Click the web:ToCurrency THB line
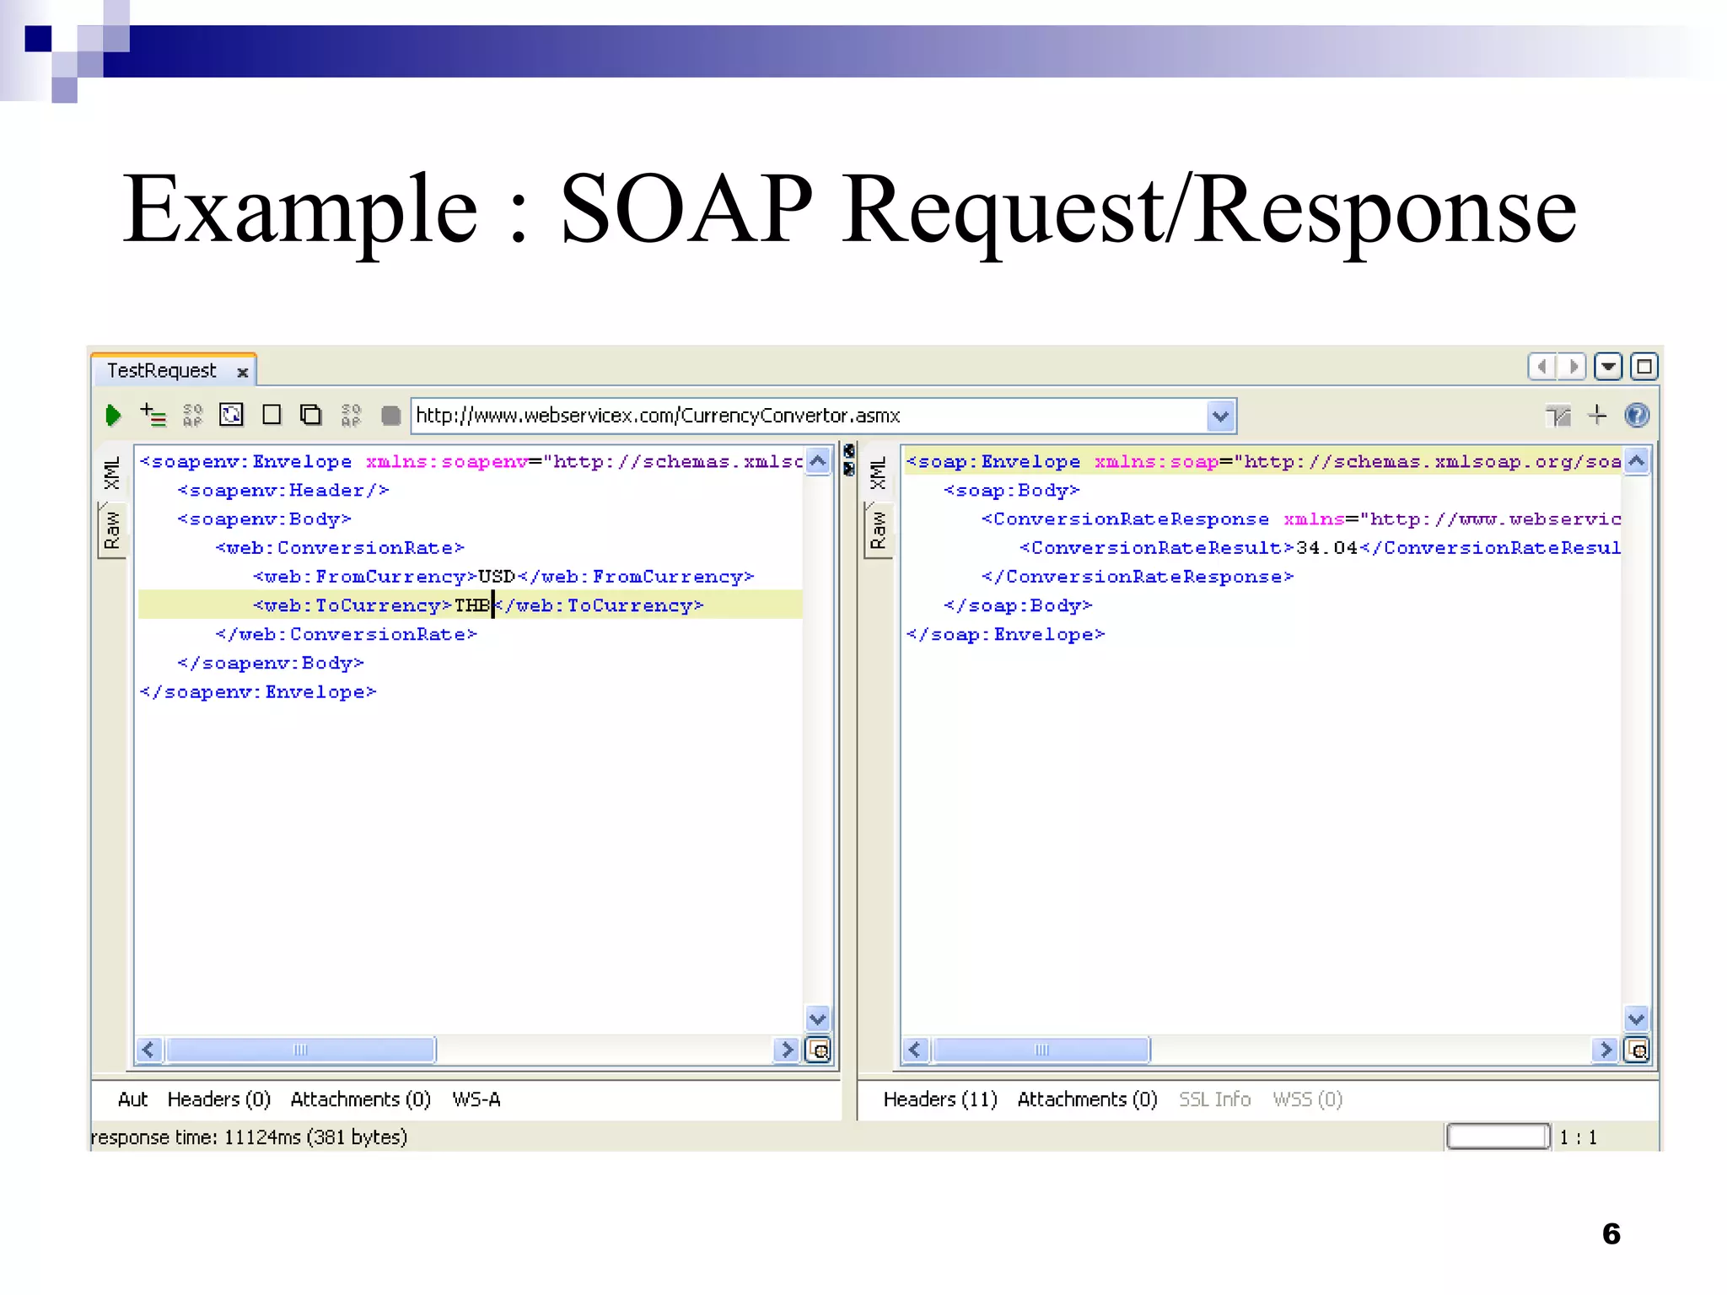This screenshot has width=1727, height=1295. (x=471, y=605)
